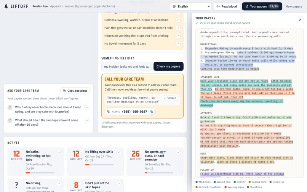Click the Food & drink legend dot

click(x=249, y=182)
